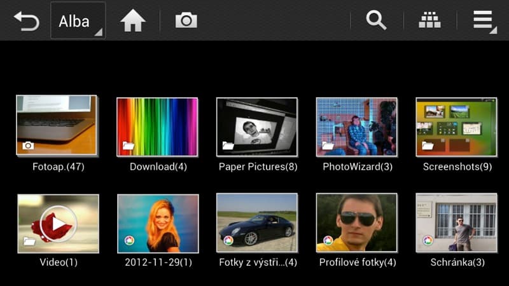Image resolution: width=509 pixels, height=286 pixels.
Task: Tap the camera badge on Fotoap. album
Action: click(x=28, y=146)
